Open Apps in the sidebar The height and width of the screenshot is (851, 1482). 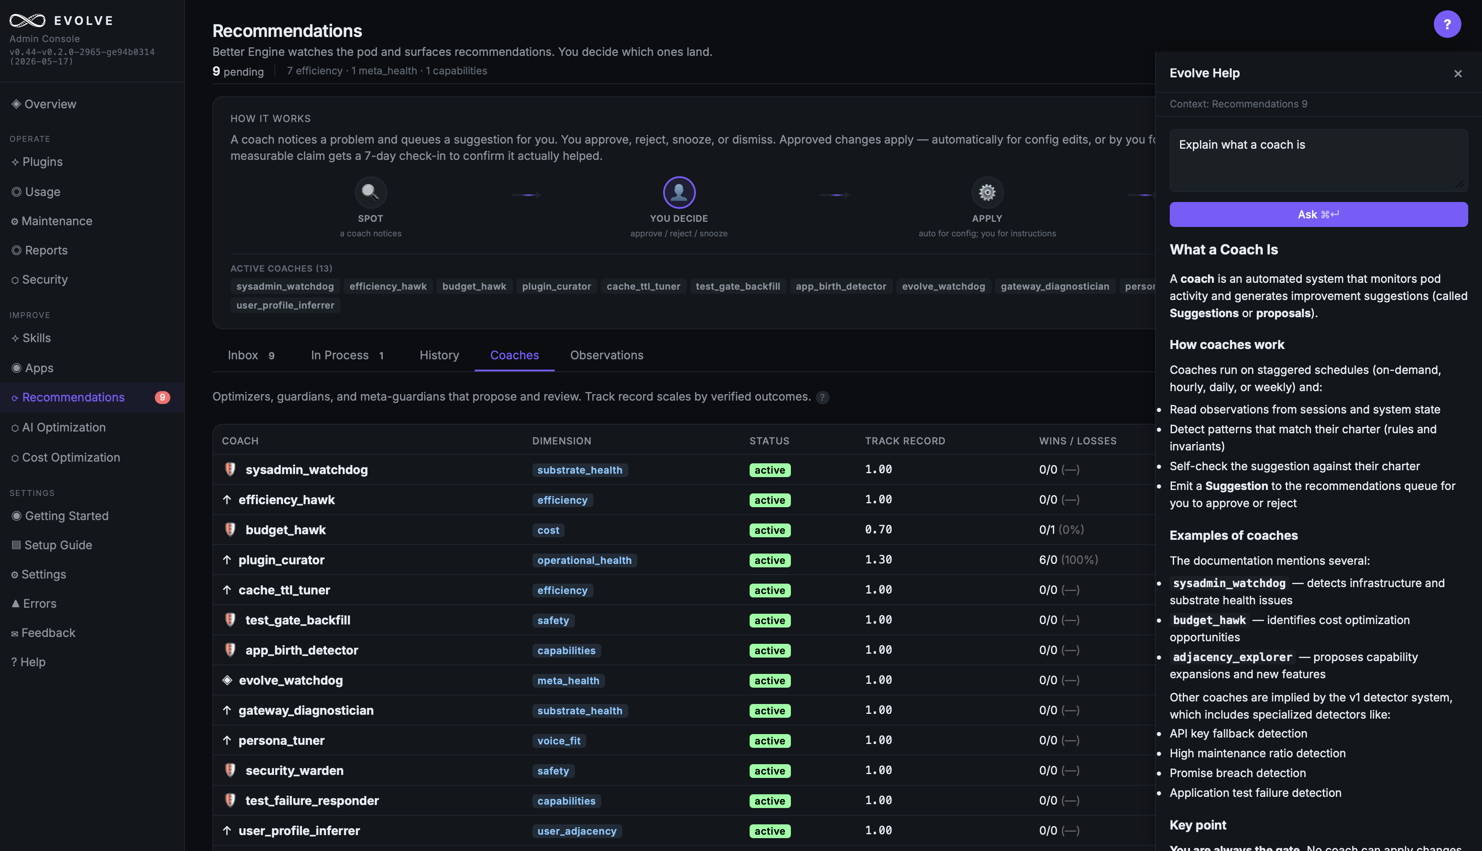[x=92, y=368]
